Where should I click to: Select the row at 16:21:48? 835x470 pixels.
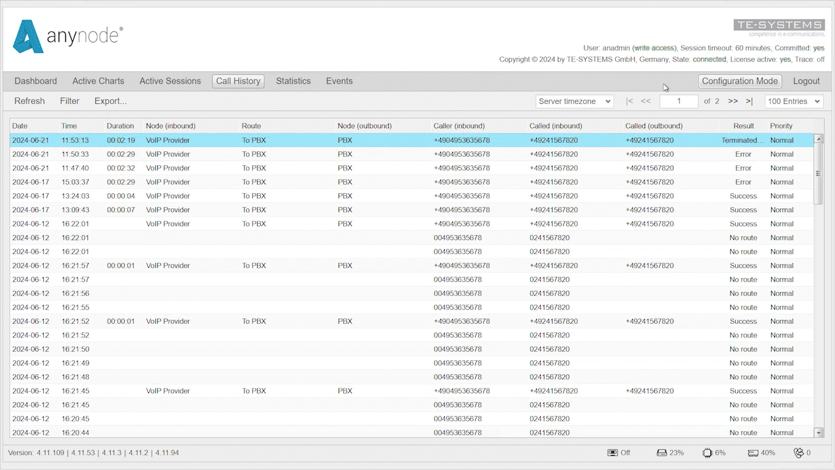point(412,377)
